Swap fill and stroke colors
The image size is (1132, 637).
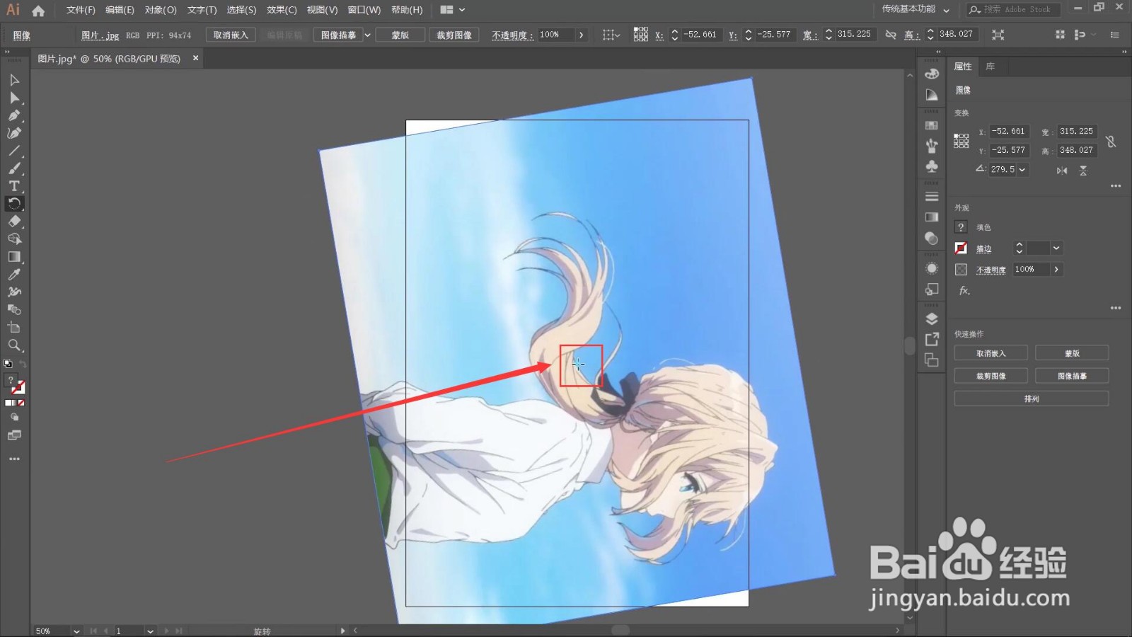pyautogui.click(x=23, y=364)
